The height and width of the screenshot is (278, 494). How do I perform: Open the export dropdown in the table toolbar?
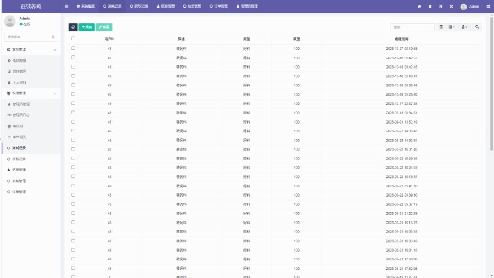(x=464, y=27)
